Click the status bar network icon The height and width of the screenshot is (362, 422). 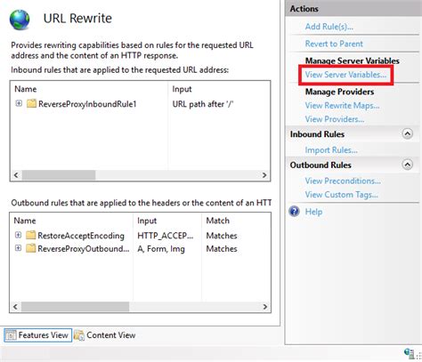[x=410, y=353]
